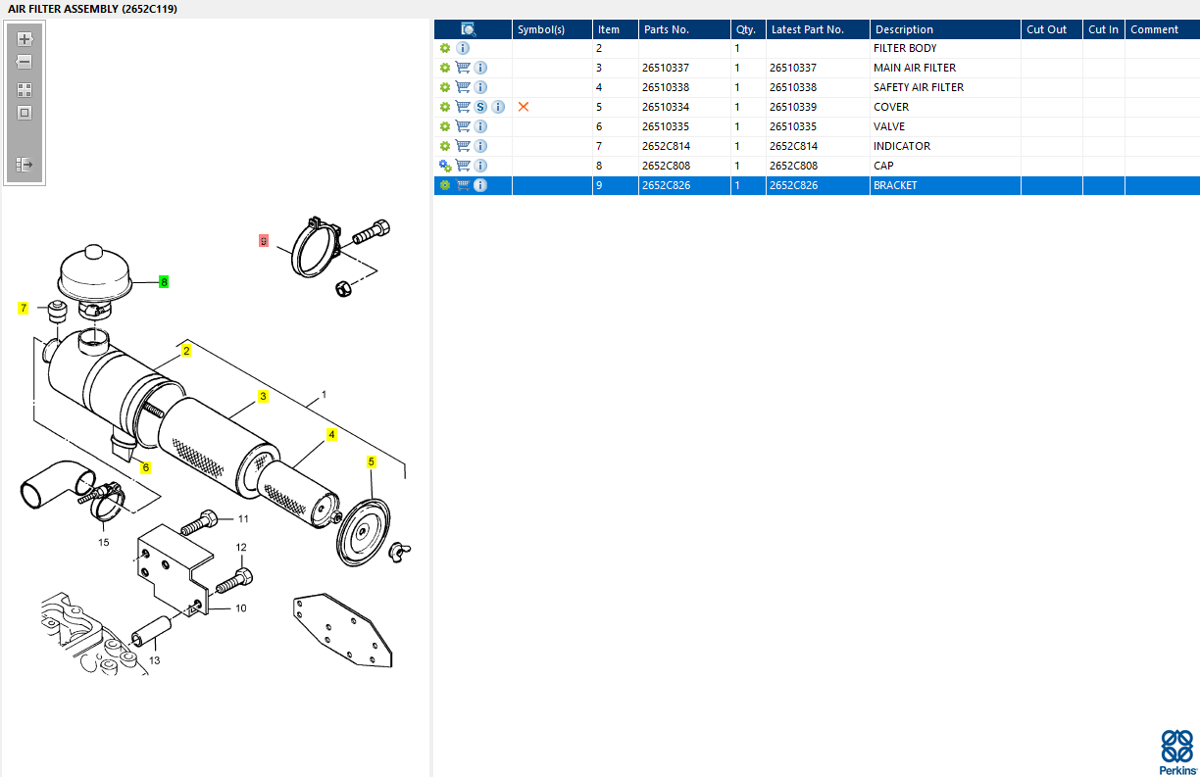Sort by Item column header

click(x=616, y=29)
